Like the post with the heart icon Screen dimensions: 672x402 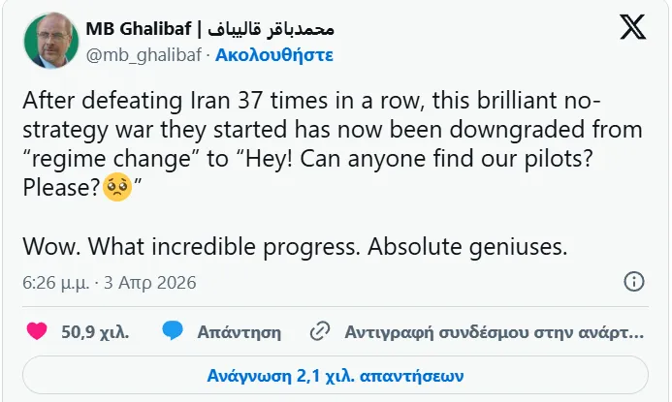click(x=37, y=331)
